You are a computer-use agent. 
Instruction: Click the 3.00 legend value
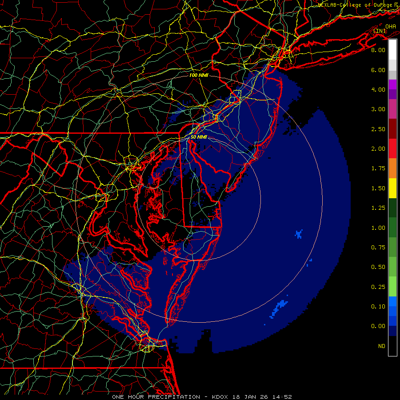[378, 109]
